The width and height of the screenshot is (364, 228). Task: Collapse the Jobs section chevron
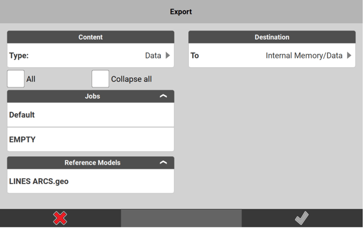163,96
